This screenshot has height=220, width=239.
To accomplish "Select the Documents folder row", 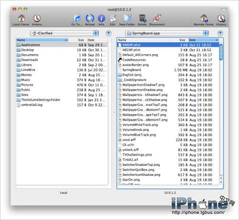I will (x=62, y=55).
